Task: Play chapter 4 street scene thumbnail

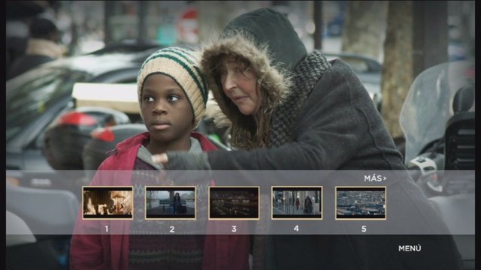Action: click(297, 202)
